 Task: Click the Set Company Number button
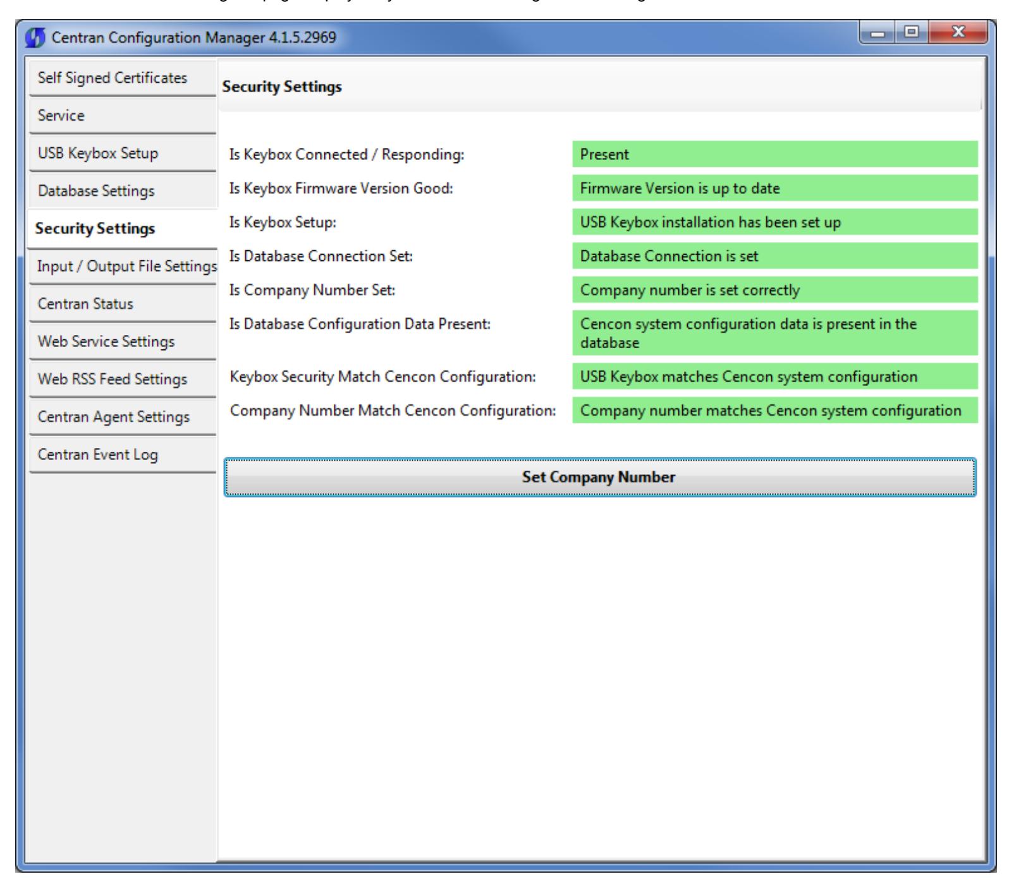(x=599, y=477)
